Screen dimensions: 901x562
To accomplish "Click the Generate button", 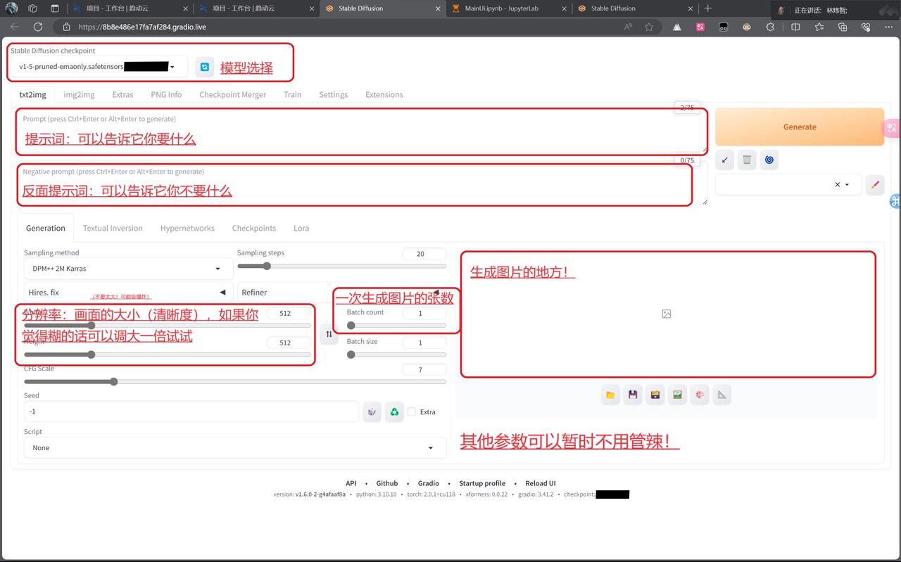I will pyautogui.click(x=800, y=127).
